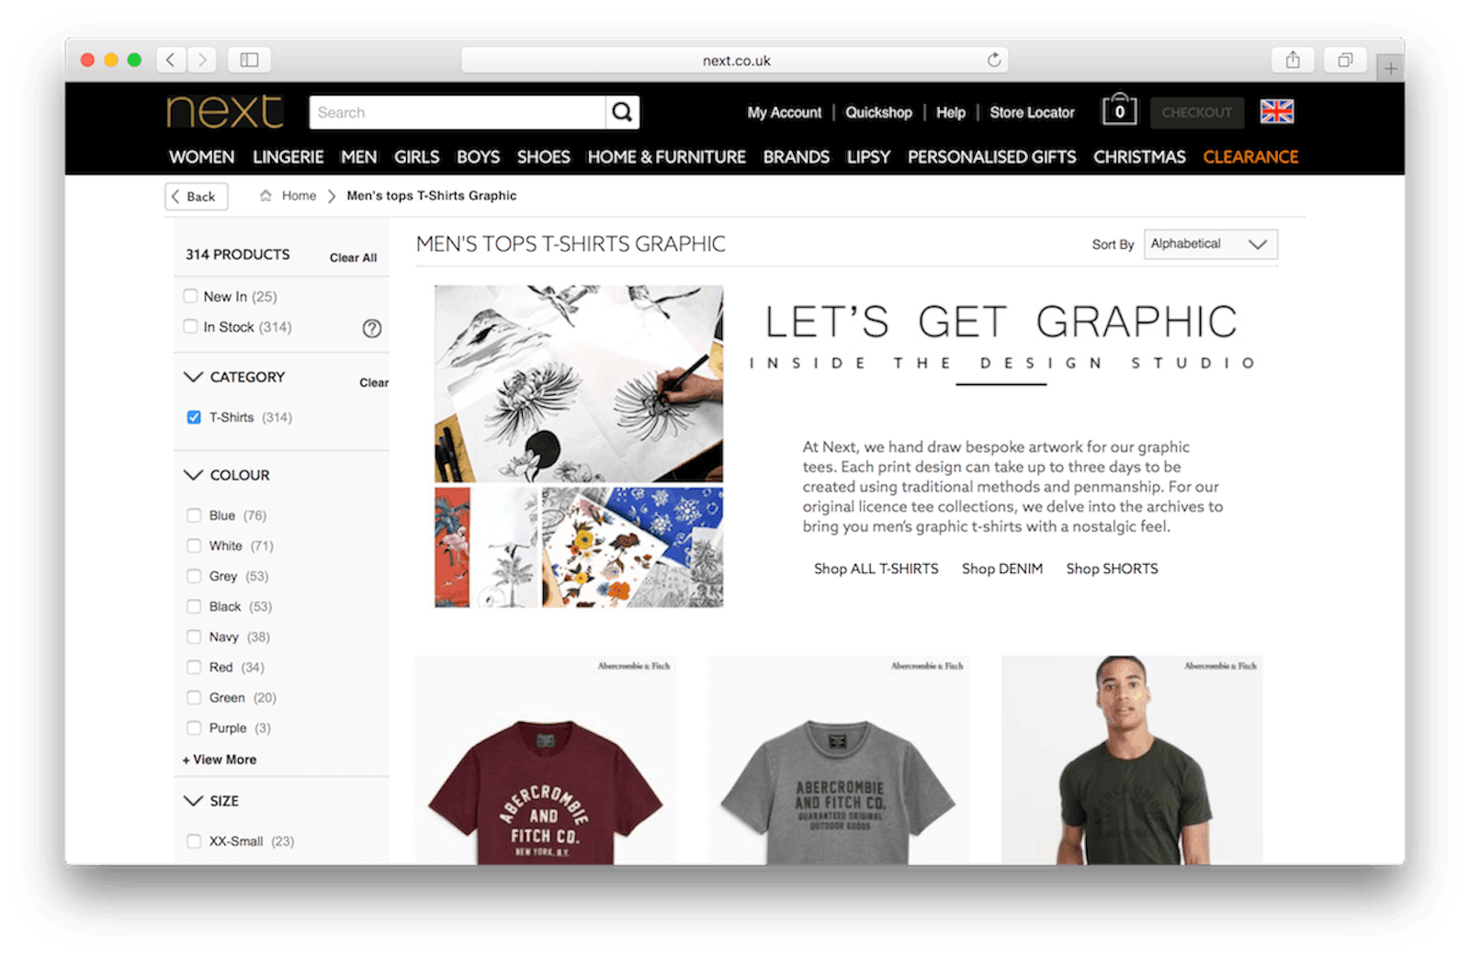Click the Shop DENIM link

tap(1001, 569)
